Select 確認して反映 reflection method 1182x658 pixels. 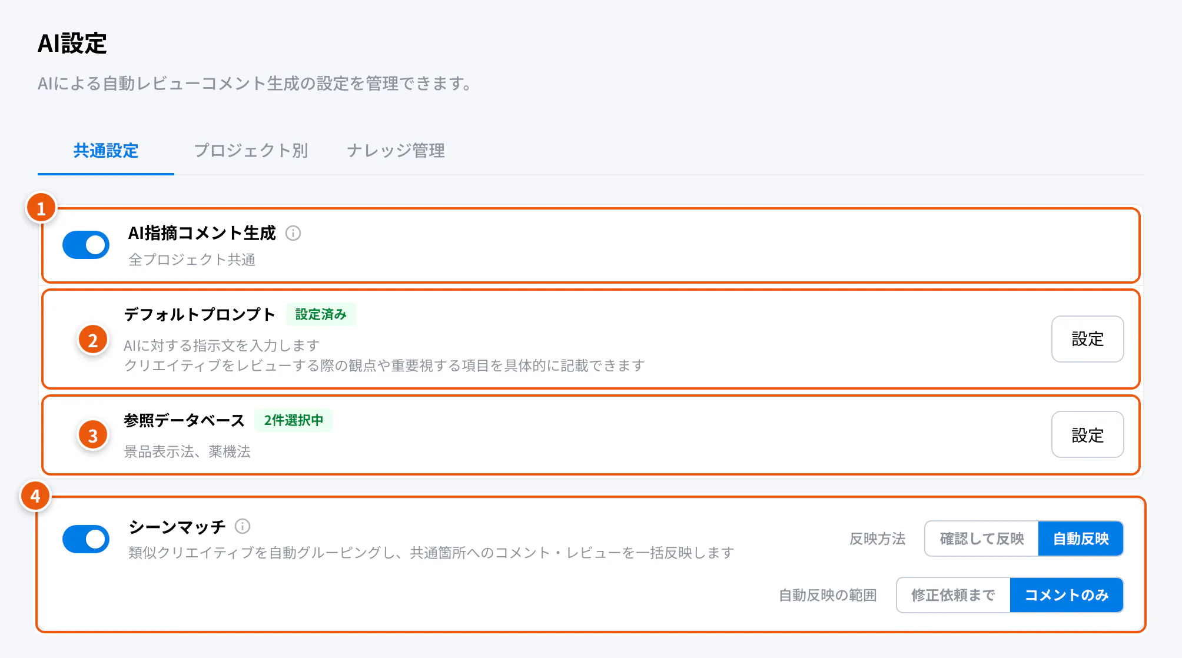coord(981,539)
